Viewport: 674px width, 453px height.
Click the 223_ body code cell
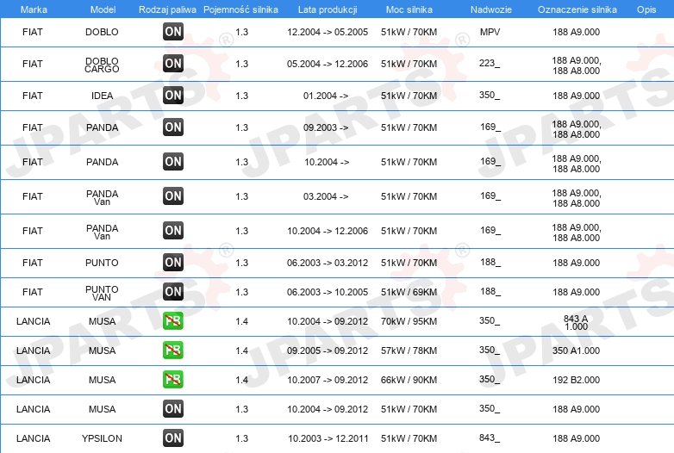click(490, 64)
